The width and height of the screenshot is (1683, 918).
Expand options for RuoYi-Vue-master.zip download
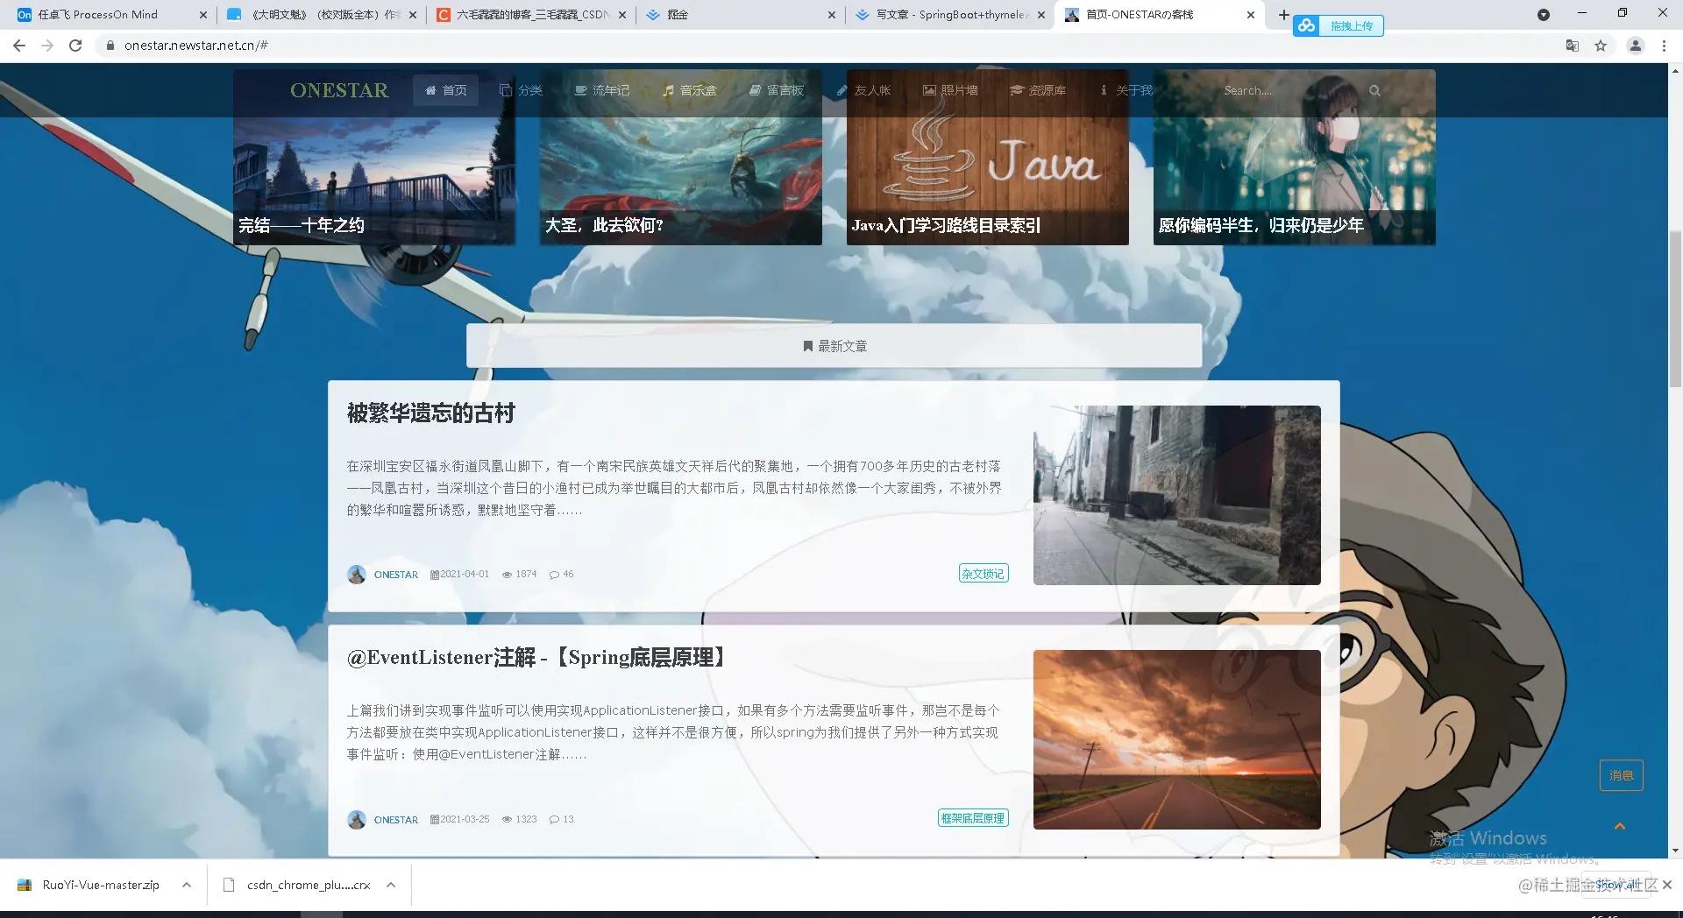tap(187, 885)
